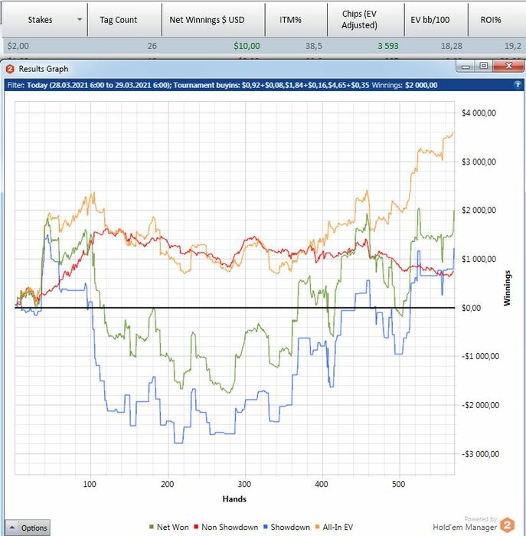
Task: Click the $10,00 net winnings value
Action: click(x=247, y=46)
